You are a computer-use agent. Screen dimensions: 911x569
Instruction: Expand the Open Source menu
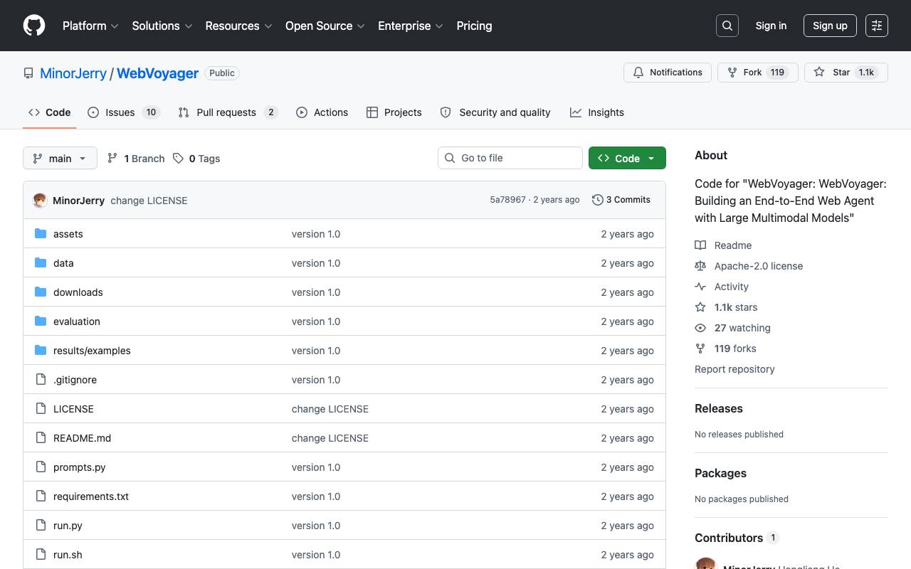click(x=325, y=26)
